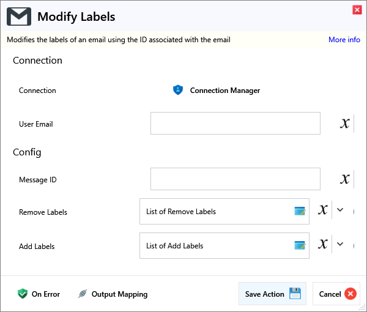Viewport: 367px width, 312px height.
Task: Click the Connection Manager link text
Action: [224, 91]
